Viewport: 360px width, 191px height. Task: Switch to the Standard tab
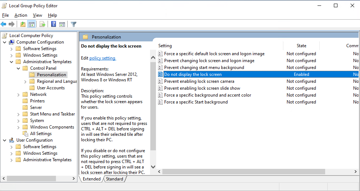[114, 179]
